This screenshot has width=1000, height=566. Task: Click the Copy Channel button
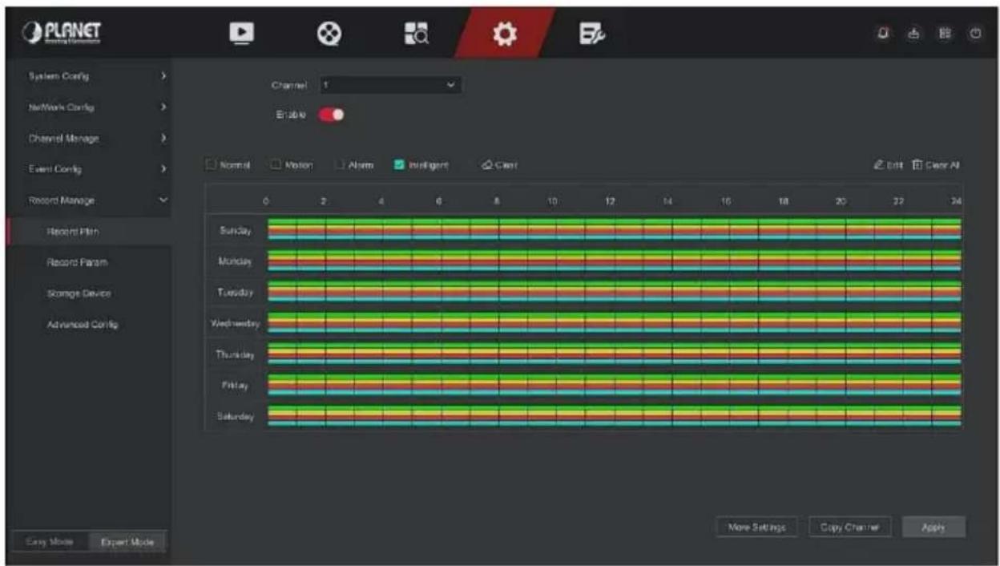pyautogui.click(x=849, y=528)
